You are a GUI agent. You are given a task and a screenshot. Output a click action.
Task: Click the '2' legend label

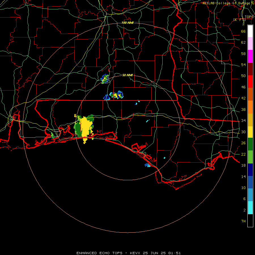click(244, 210)
